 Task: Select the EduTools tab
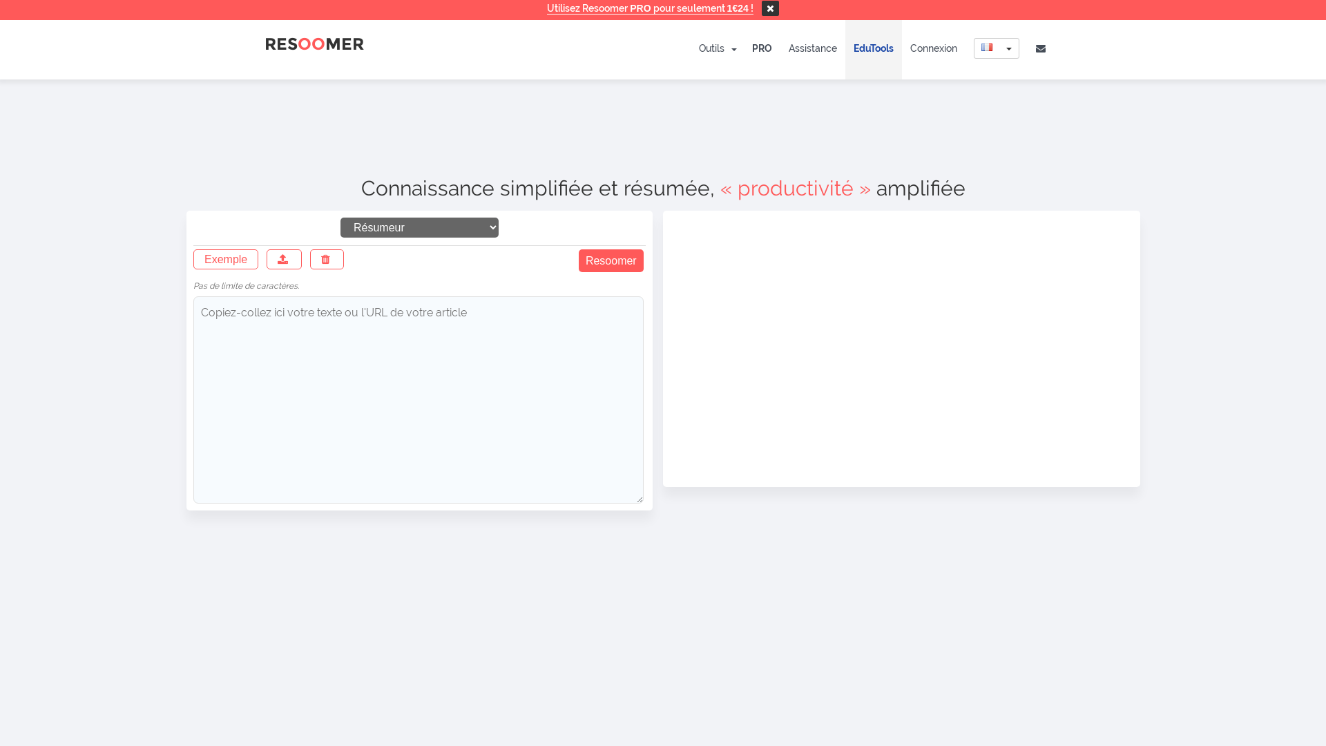coord(873,48)
